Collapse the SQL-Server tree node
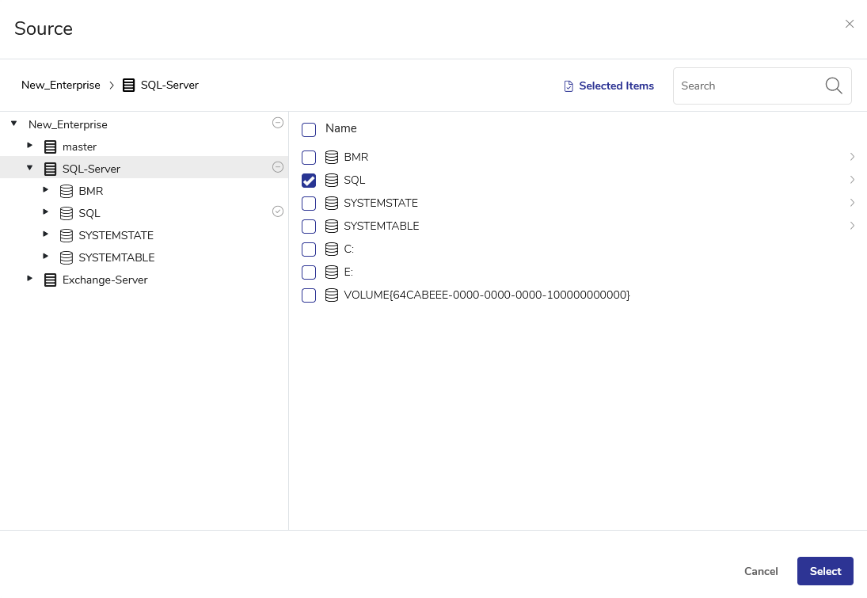 (x=30, y=168)
